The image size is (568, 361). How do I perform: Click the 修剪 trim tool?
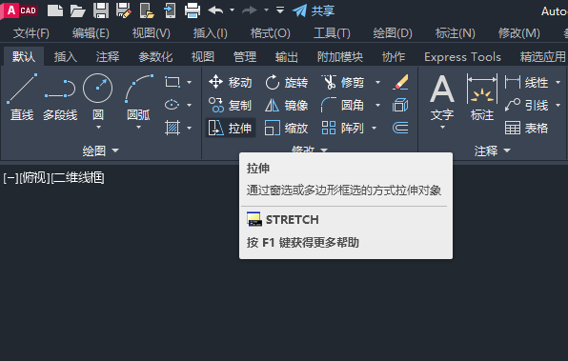click(343, 83)
